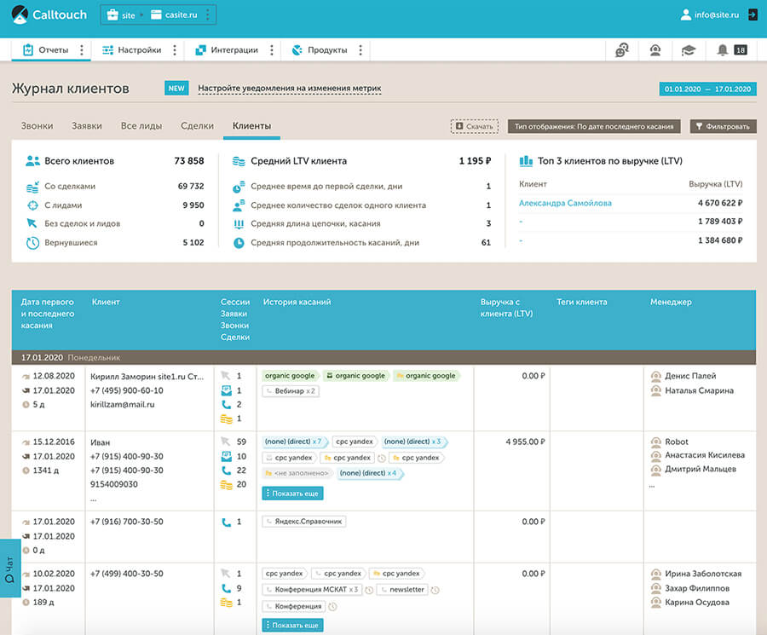Image resolution: width=767 pixels, height=635 pixels.
Task: Click the Calltouch logo icon
Action: coord(19,14)
